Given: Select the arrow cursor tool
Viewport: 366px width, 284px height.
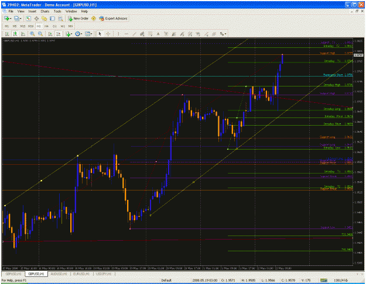Looking at the screenshot, I should pos(100,34).
